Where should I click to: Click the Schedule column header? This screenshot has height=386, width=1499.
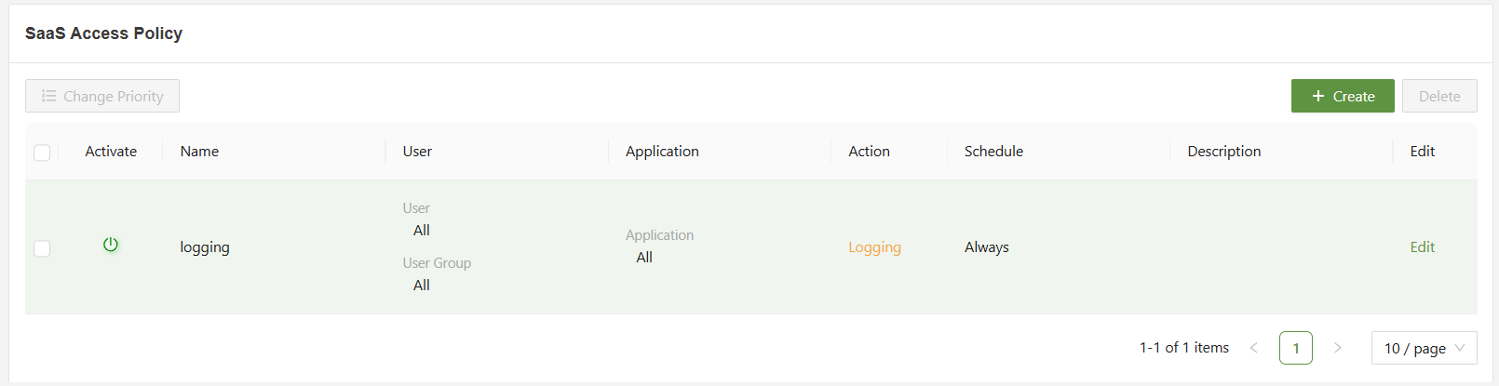[x=993, y=151]
